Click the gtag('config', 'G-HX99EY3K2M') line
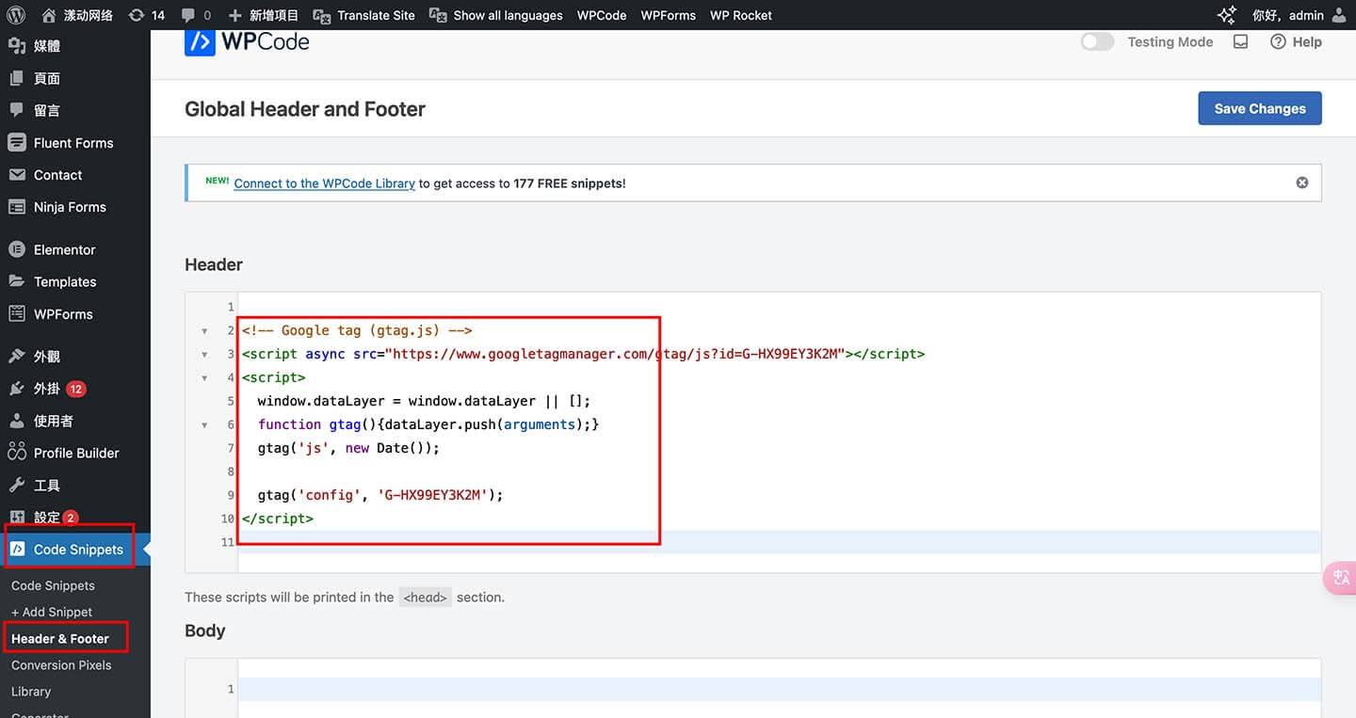 [x=380, y=495]
